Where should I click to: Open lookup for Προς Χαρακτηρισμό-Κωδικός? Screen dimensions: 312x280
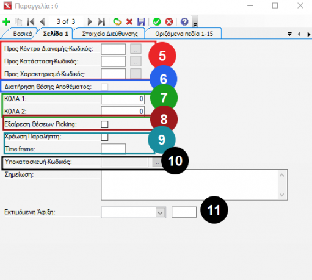click(x=136, y=74)
